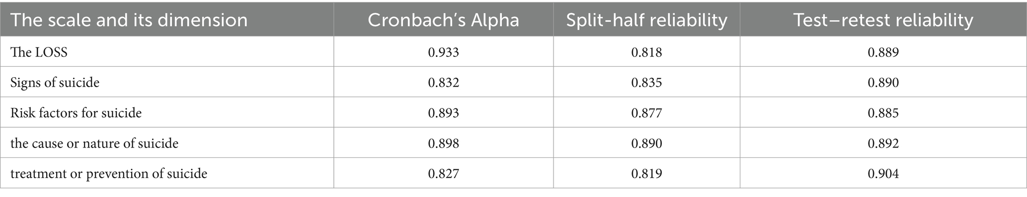Select the Test–retest reliability header
The height and width of the screenshot is (197, 1027).
(x=883, y=20)
